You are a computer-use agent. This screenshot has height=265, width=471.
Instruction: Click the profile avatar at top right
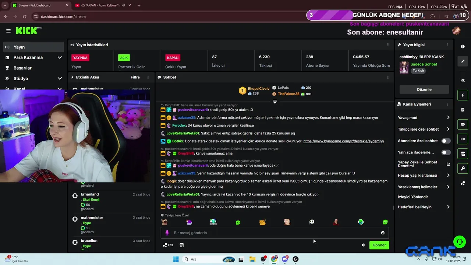coord(456,31)
